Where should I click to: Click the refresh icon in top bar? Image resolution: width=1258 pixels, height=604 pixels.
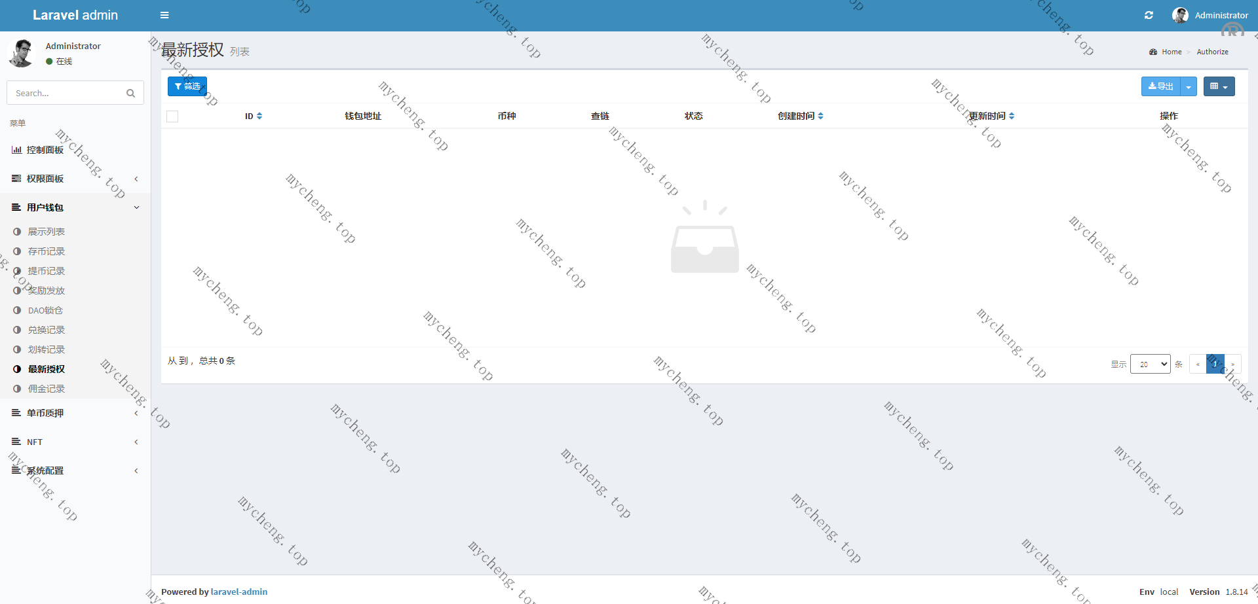coord(1149,15)
